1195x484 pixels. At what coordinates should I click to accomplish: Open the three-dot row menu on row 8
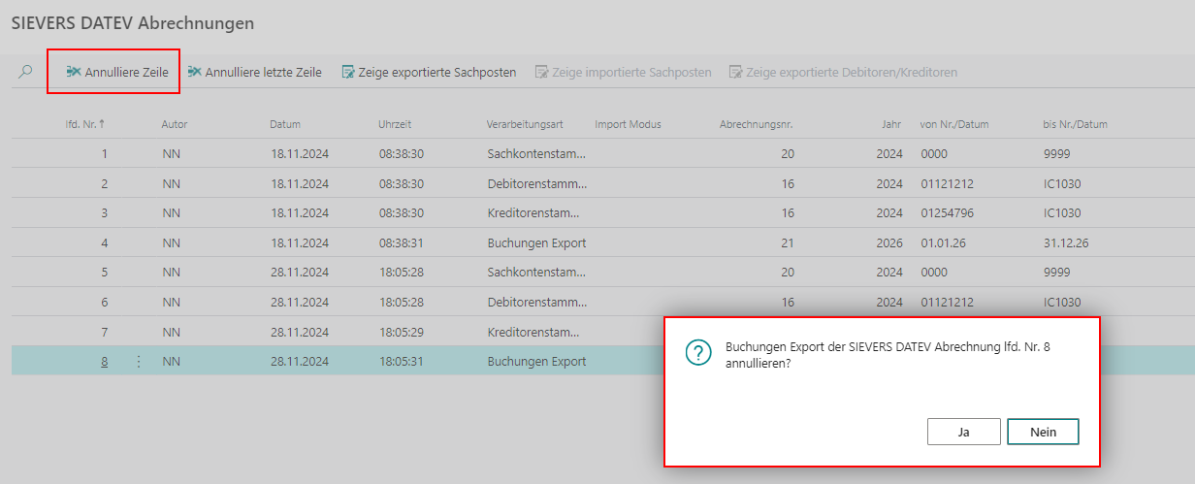(138, 362)
